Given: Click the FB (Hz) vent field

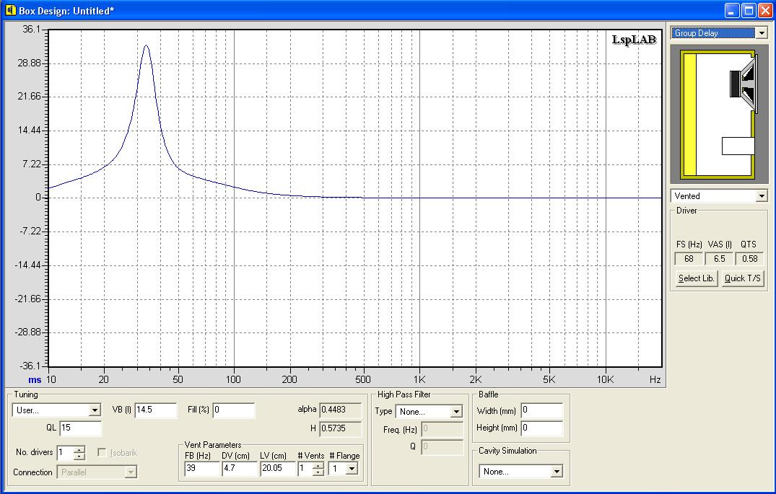Looking at the screenshot, I should coord(202,468).
